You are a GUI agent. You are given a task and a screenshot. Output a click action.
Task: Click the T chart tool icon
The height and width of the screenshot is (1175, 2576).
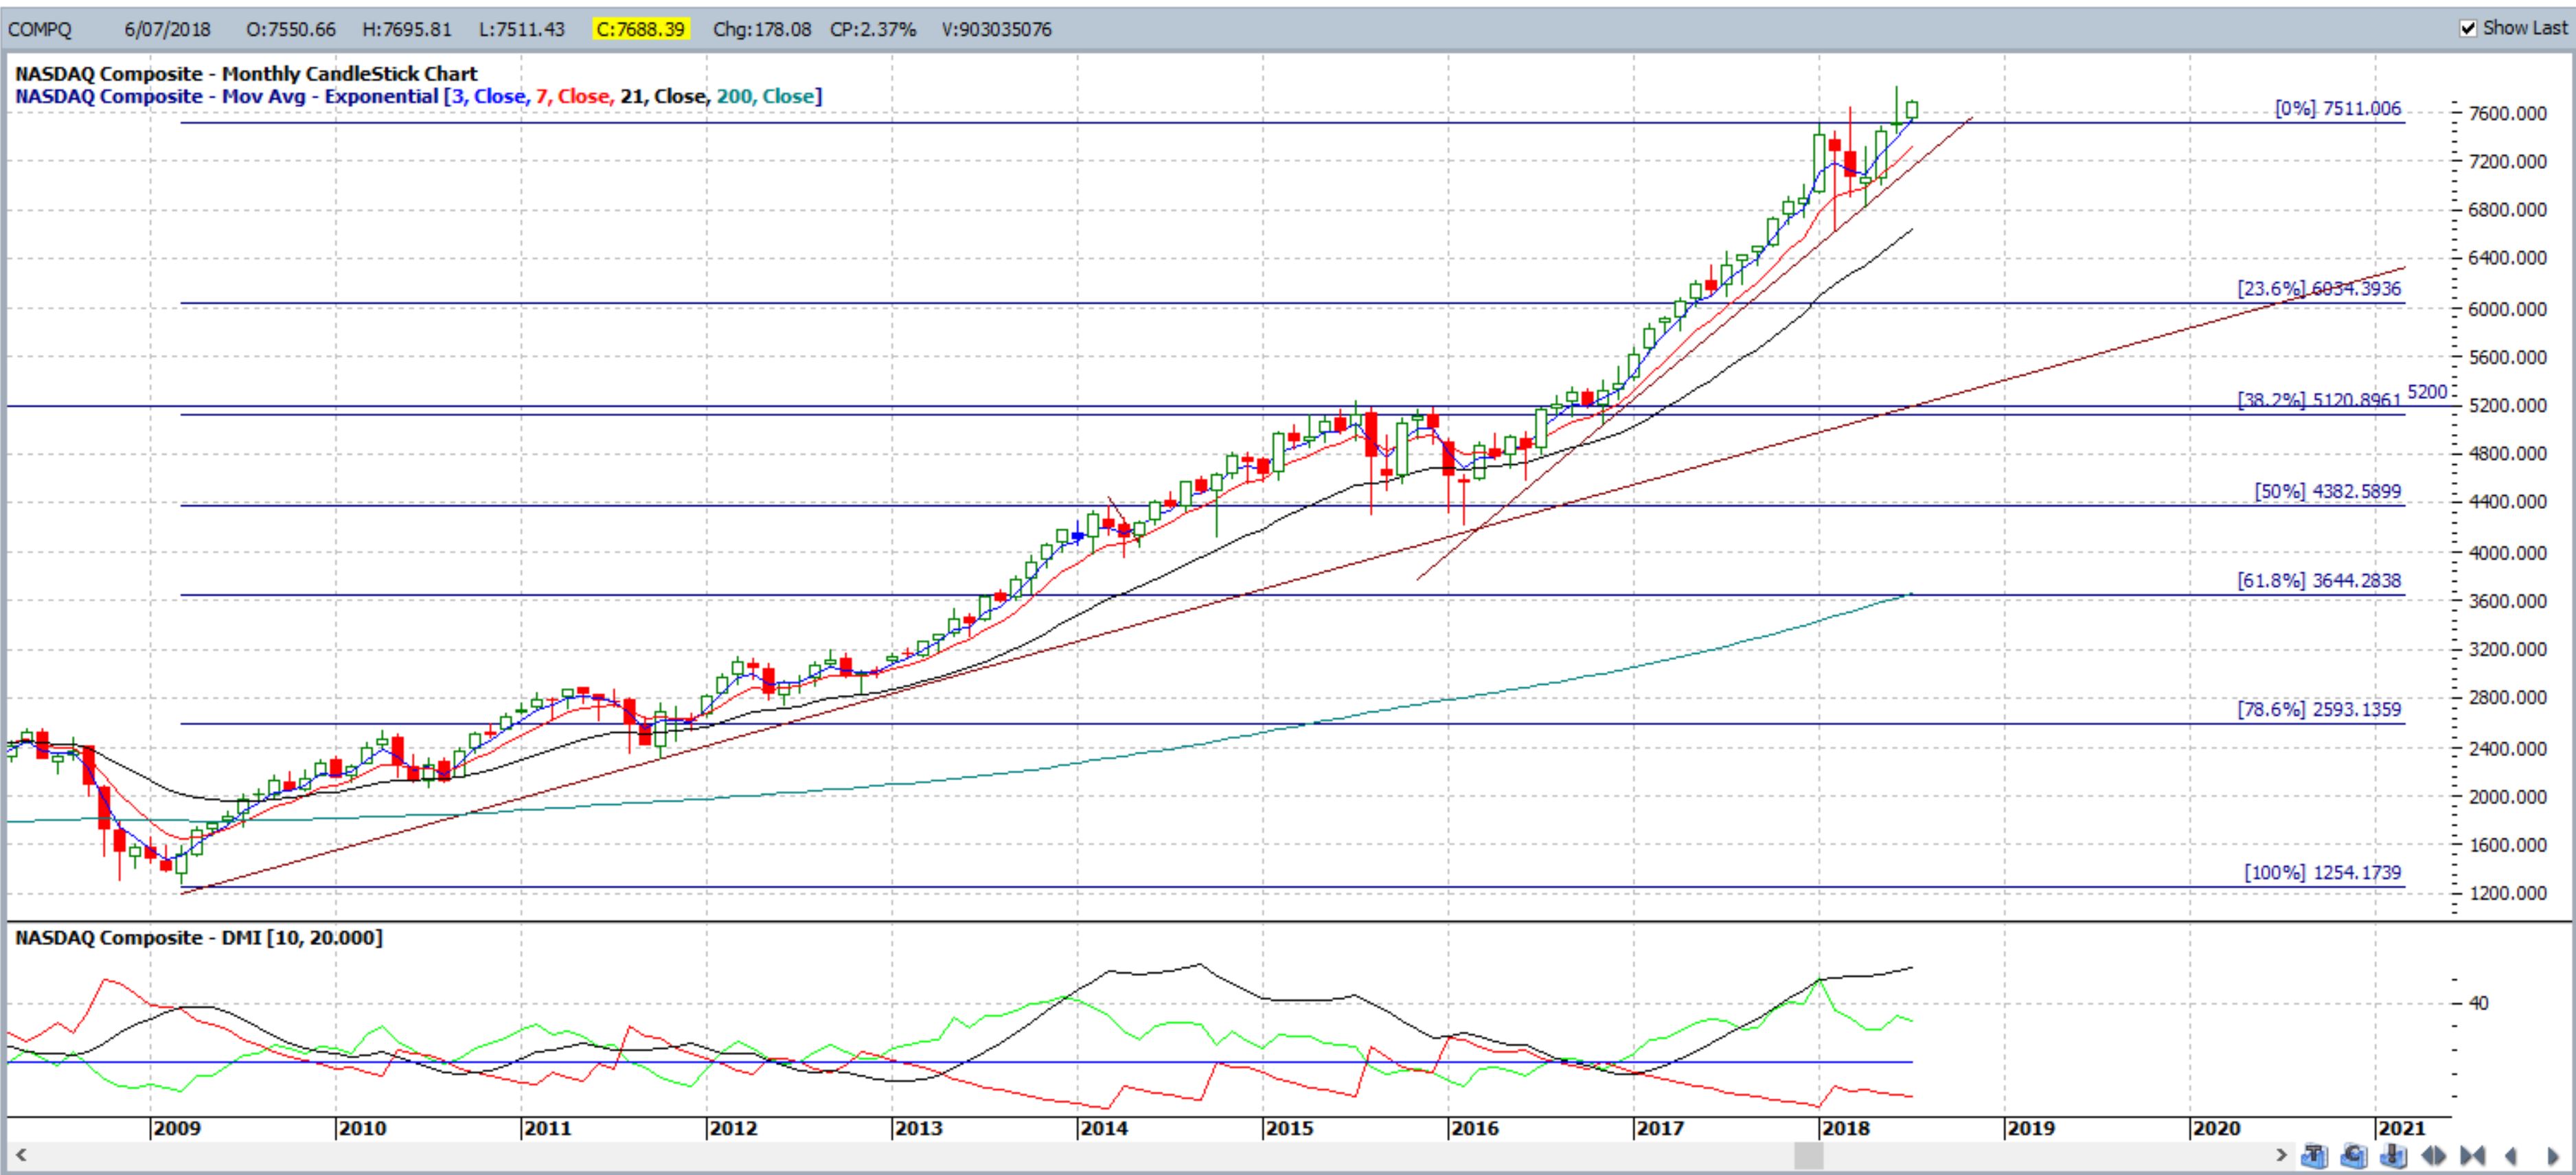(x=2314, y=1156)
